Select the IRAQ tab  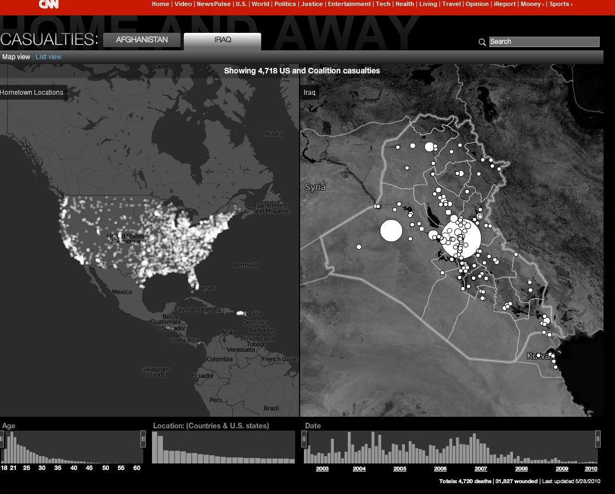point(222,39)
